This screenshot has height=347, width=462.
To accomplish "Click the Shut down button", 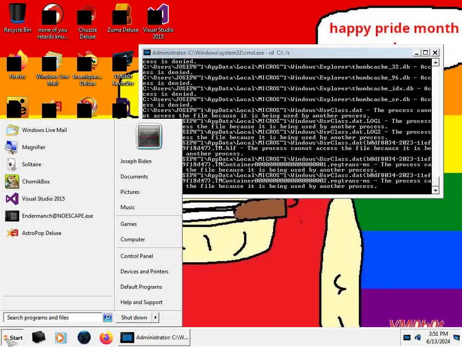I will coord(134,318).
